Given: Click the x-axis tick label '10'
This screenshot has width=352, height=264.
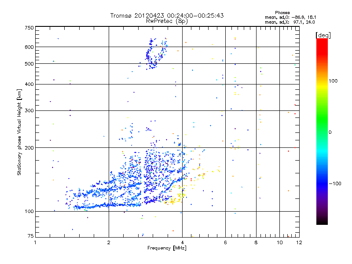Looking at the screenshot, I should click(280, 243).
